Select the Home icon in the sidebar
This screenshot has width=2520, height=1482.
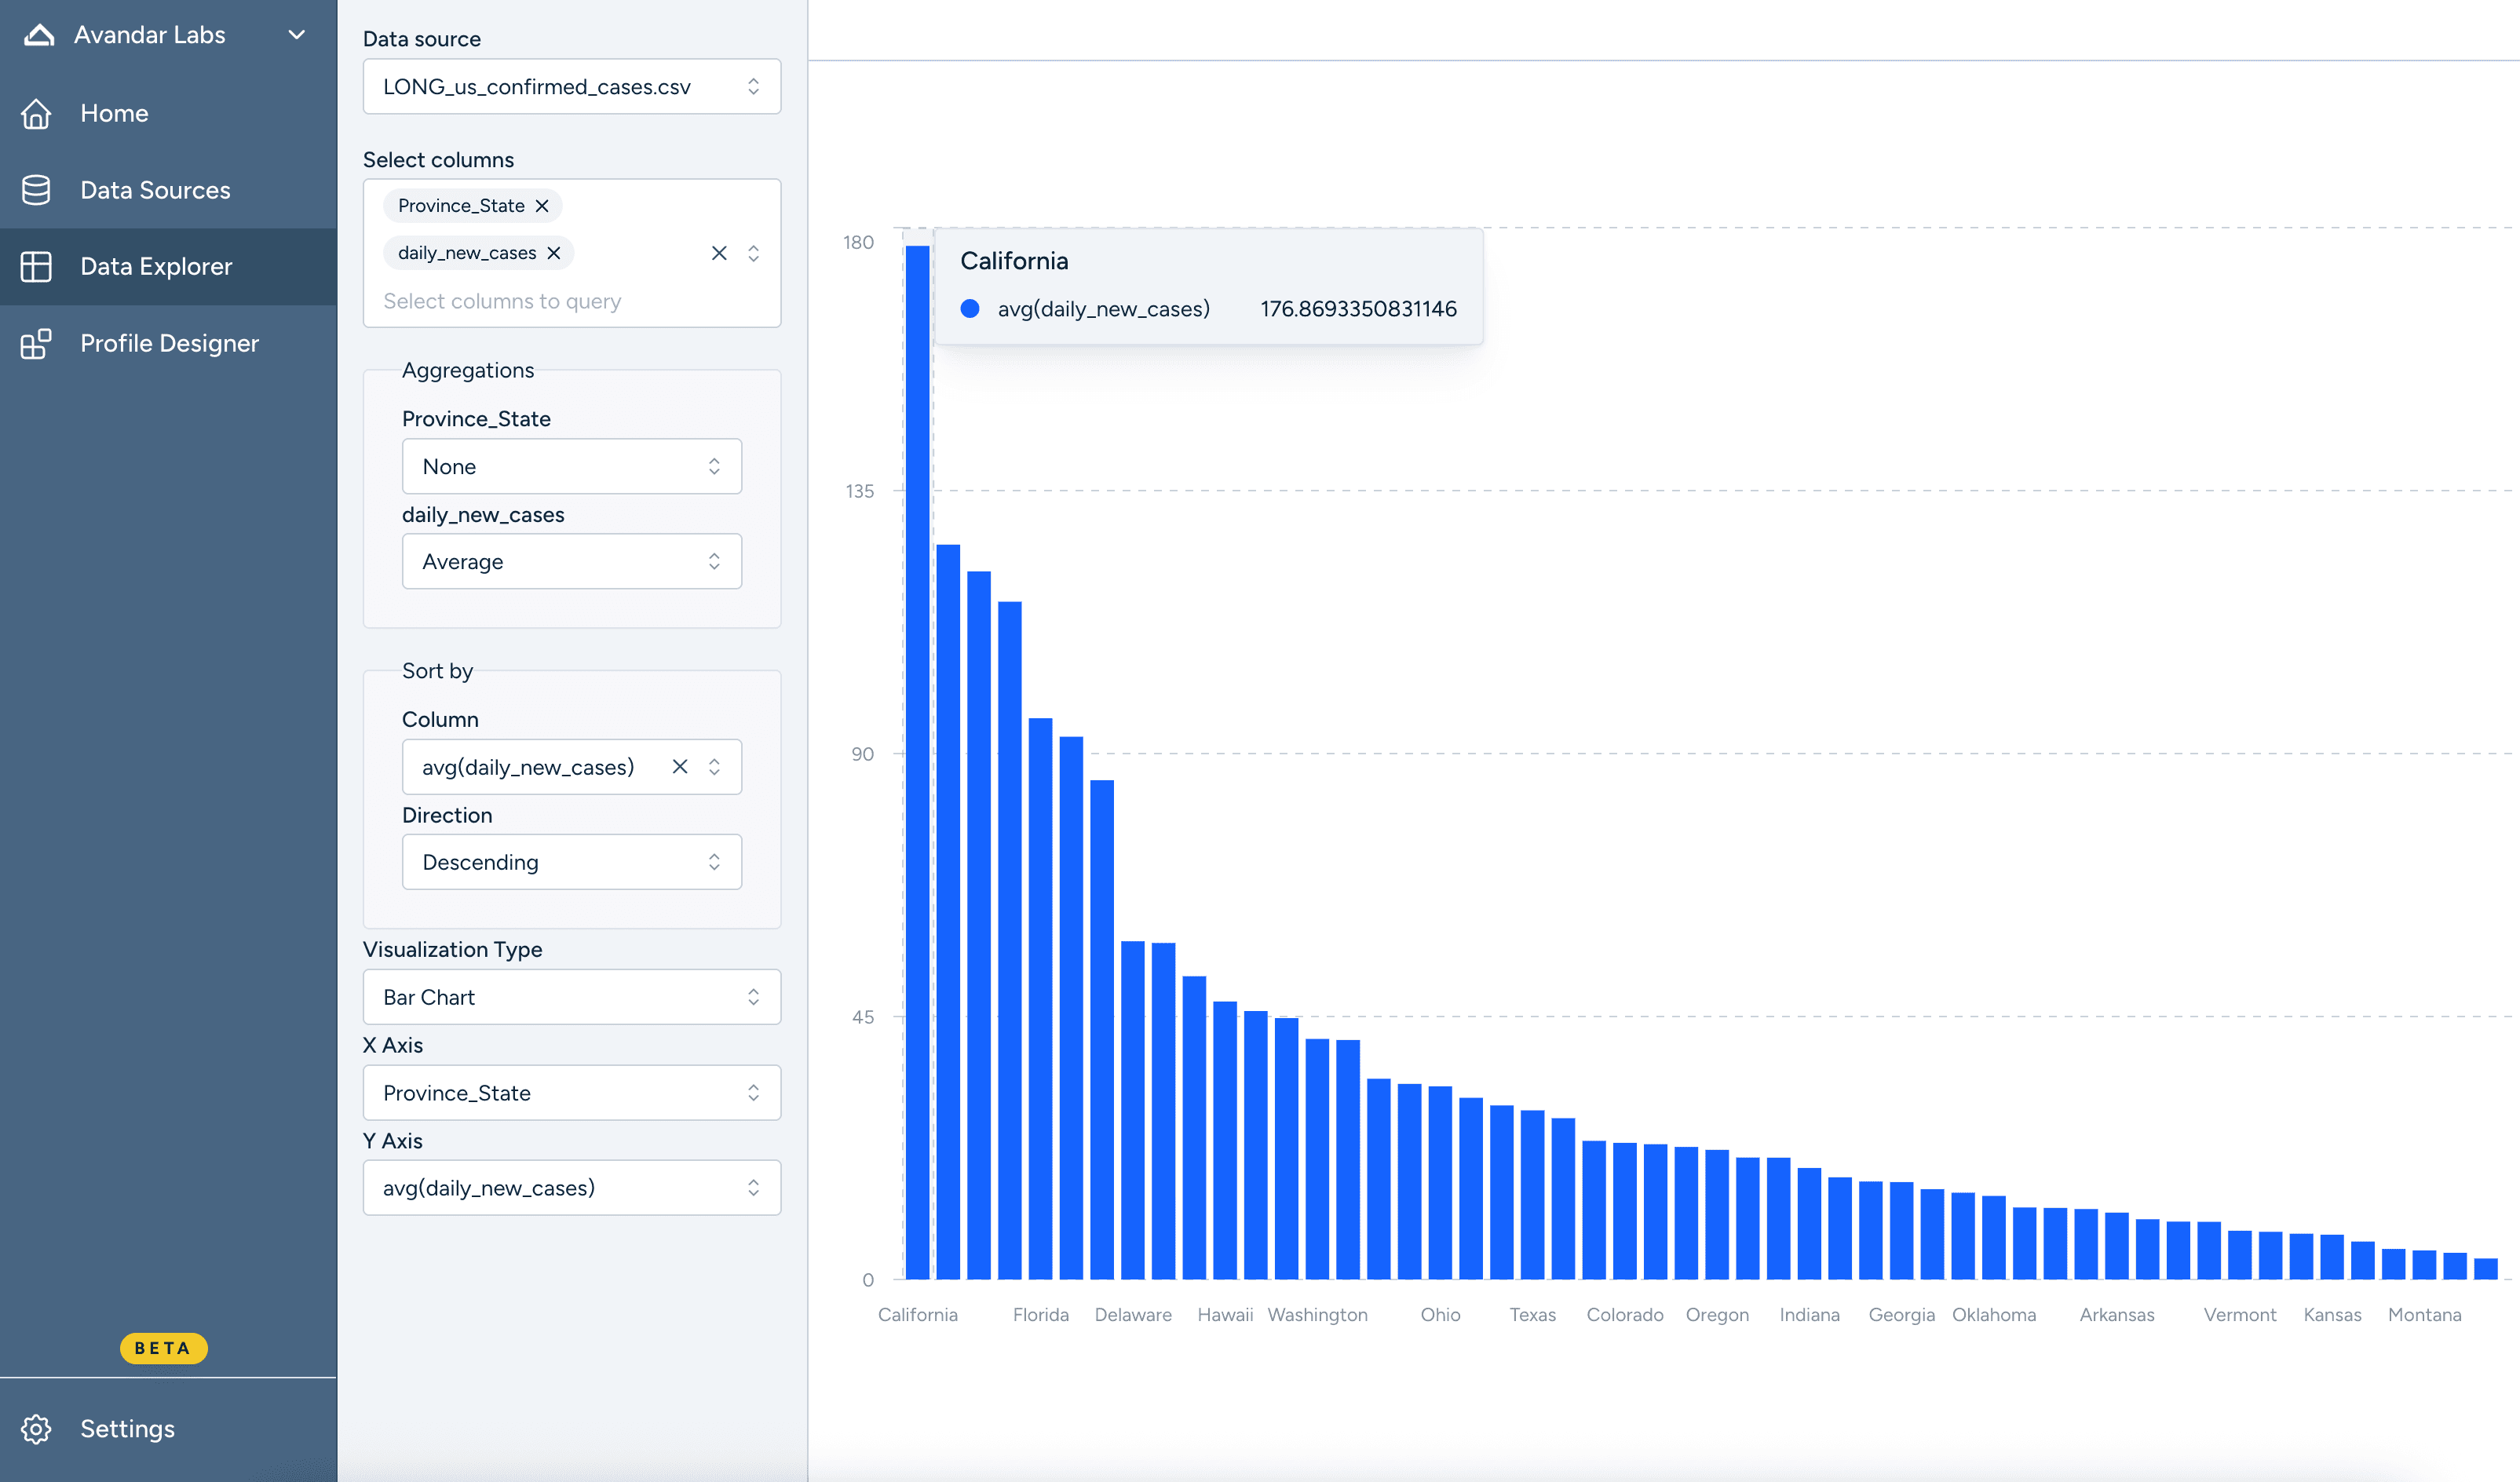tap(36, 113)
